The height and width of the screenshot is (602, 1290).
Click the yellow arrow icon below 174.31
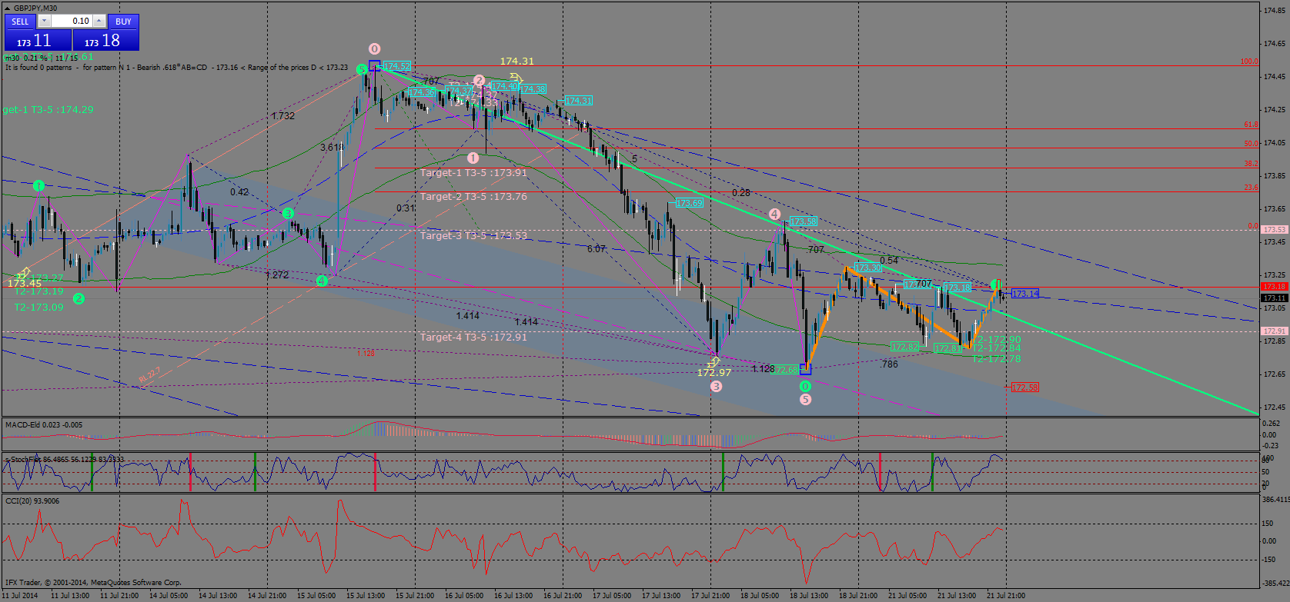point(516,78)
